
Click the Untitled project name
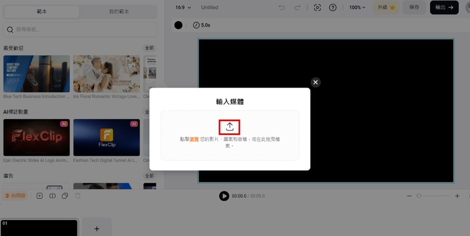pyautogui.click(x=210, y=8)
